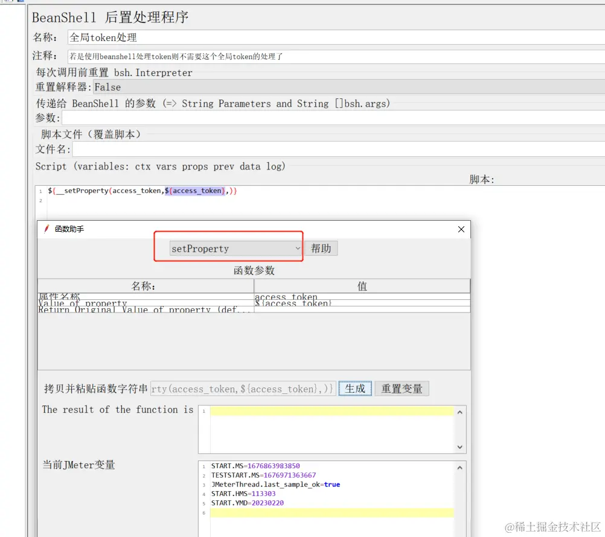This screenshot has width=605, height=537.
Task: Click the START.YMD variable line
Action: 248,503
